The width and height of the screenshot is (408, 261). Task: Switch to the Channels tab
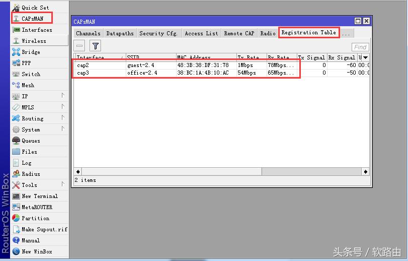coord(88,33)
